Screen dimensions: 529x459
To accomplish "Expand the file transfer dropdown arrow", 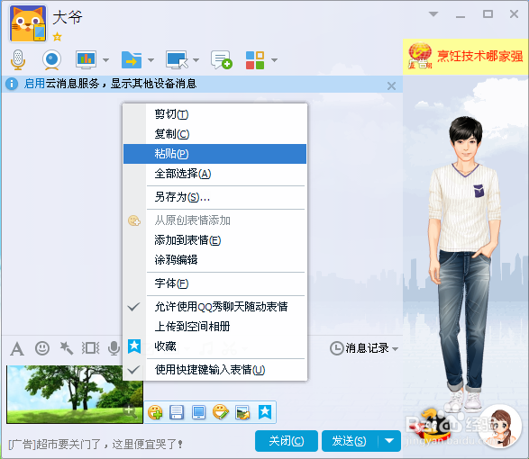I will pyautogui.click(x=150, y=60).
